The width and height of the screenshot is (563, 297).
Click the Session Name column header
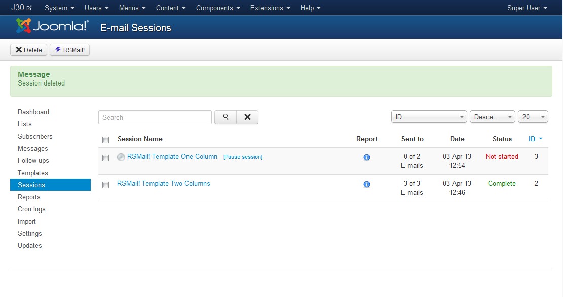pyautogui.click(x=140, y=139)
